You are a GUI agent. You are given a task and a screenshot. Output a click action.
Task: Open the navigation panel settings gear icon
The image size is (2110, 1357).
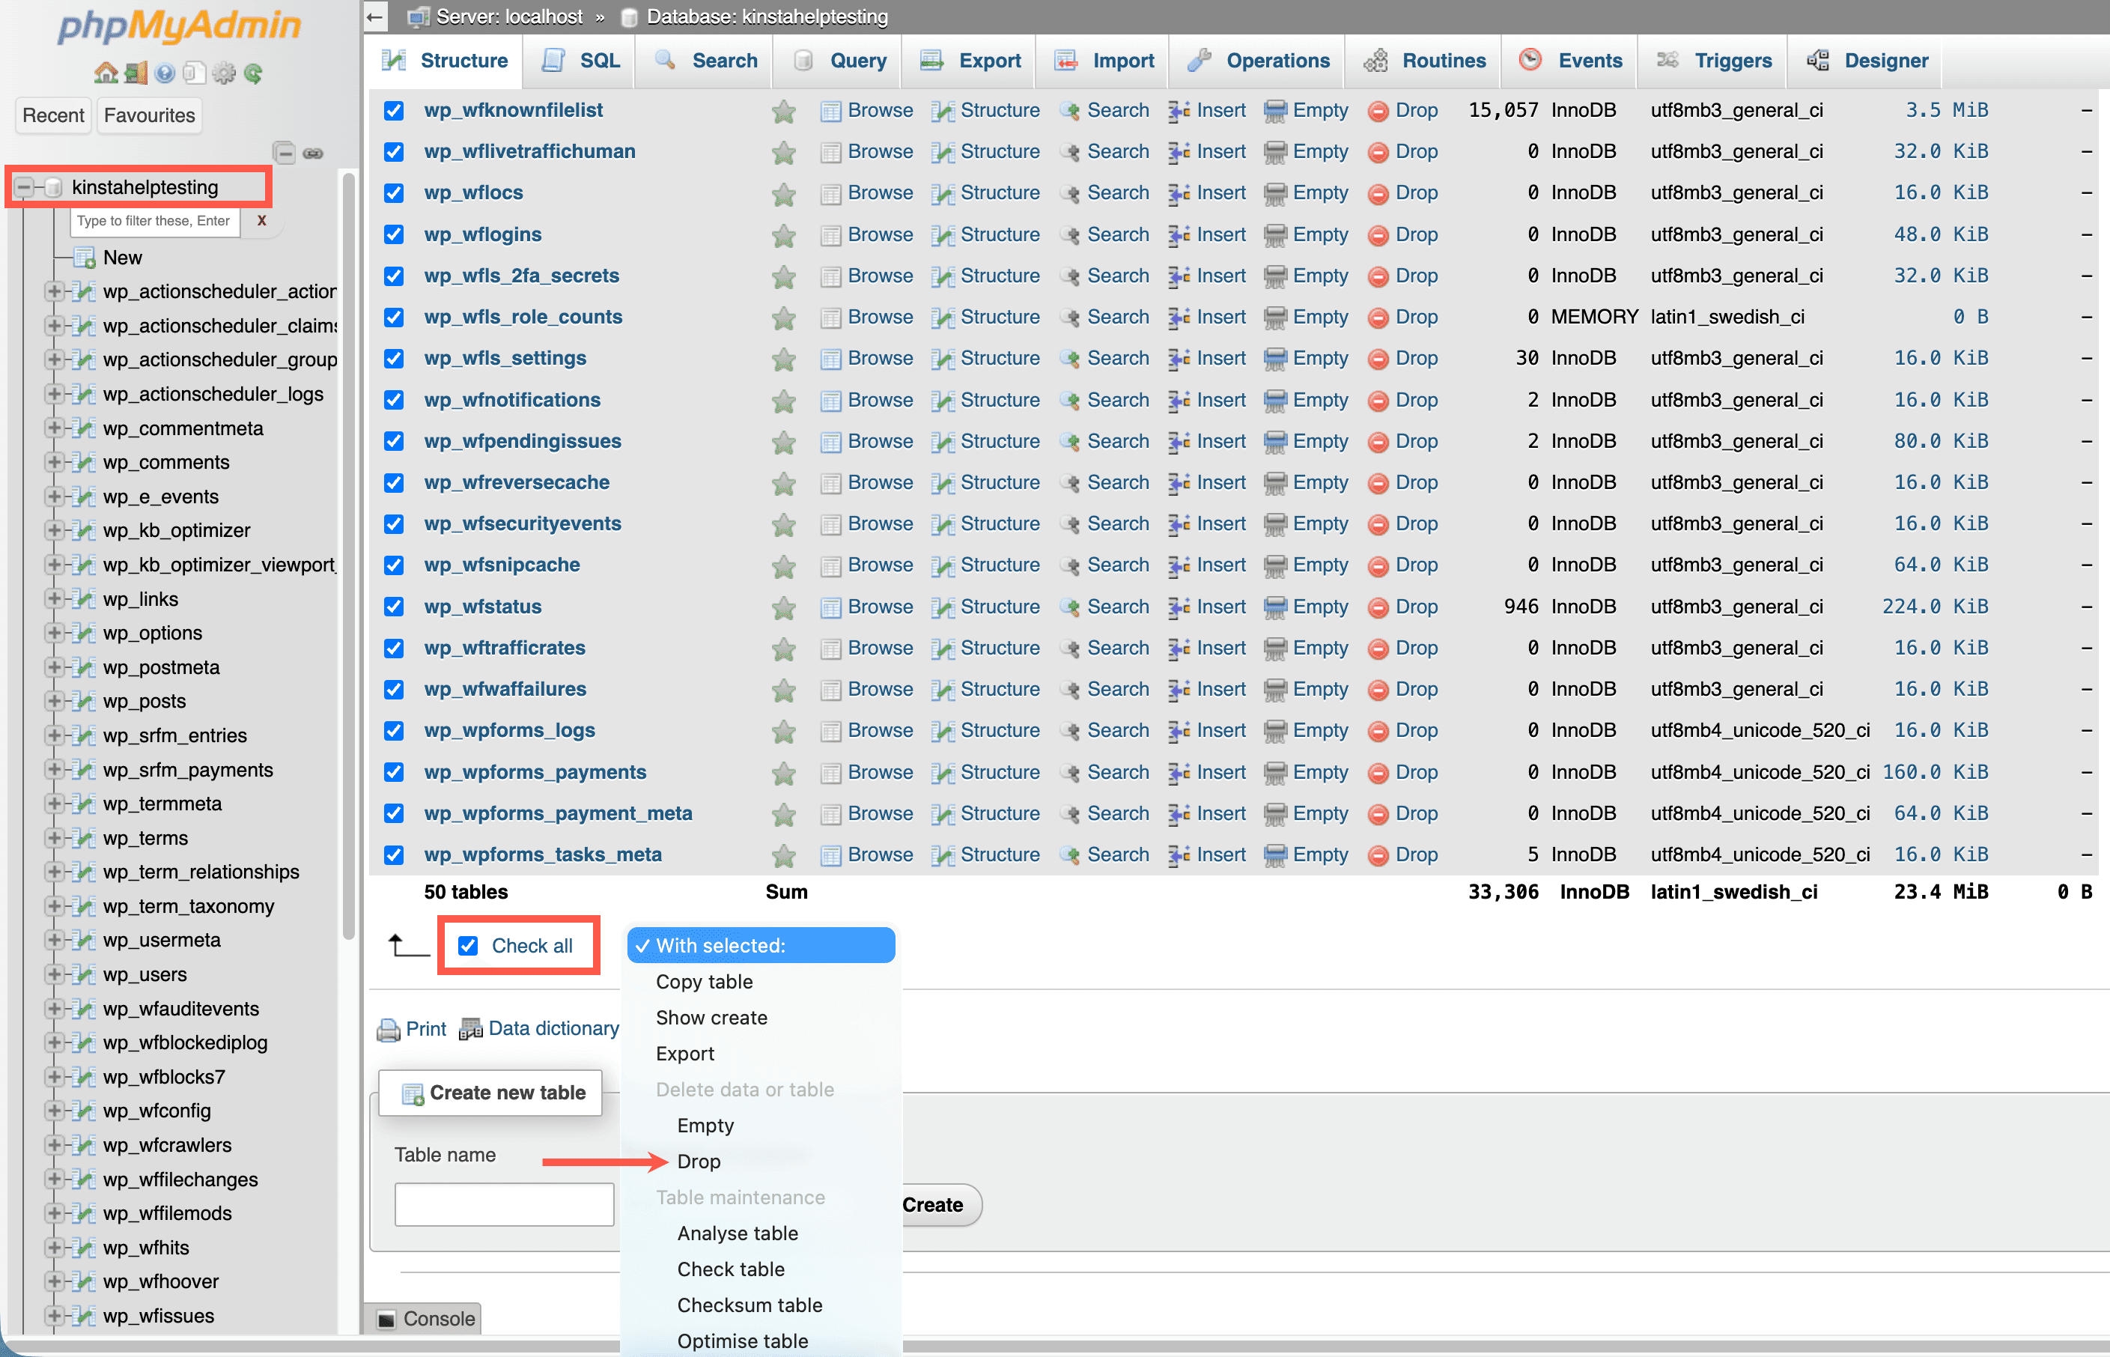coord(224,73)
